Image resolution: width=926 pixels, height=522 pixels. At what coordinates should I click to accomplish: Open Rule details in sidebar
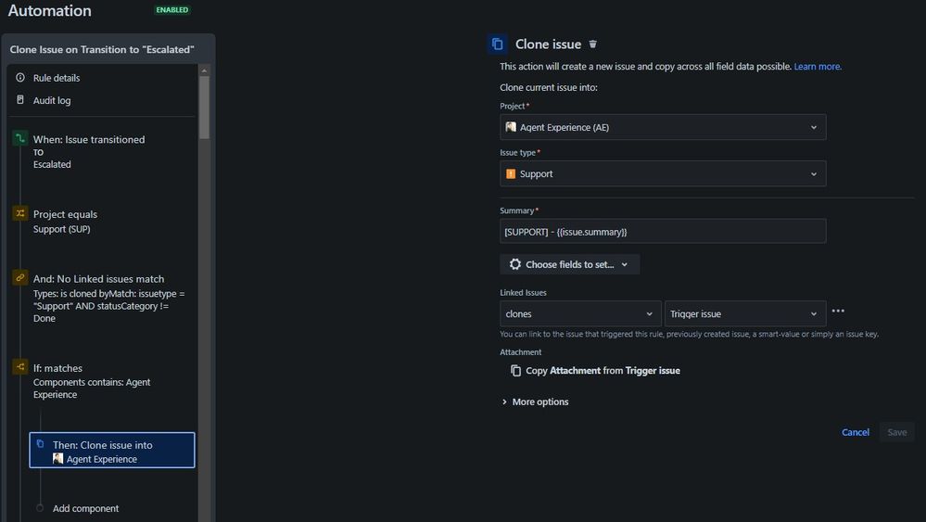tap(57, 78)
